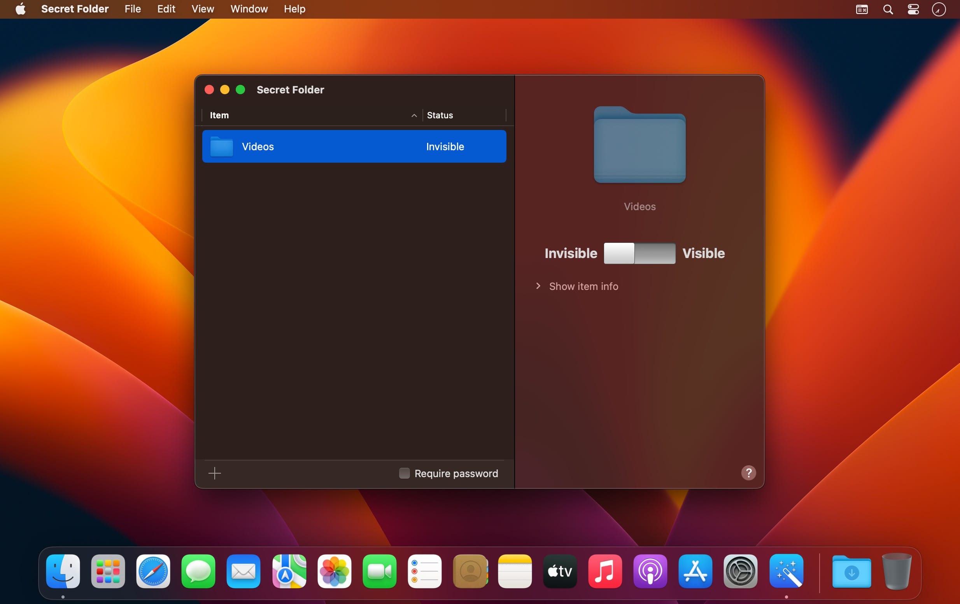
Task: Open Photos from the Dock
Action: pos(334,571)
